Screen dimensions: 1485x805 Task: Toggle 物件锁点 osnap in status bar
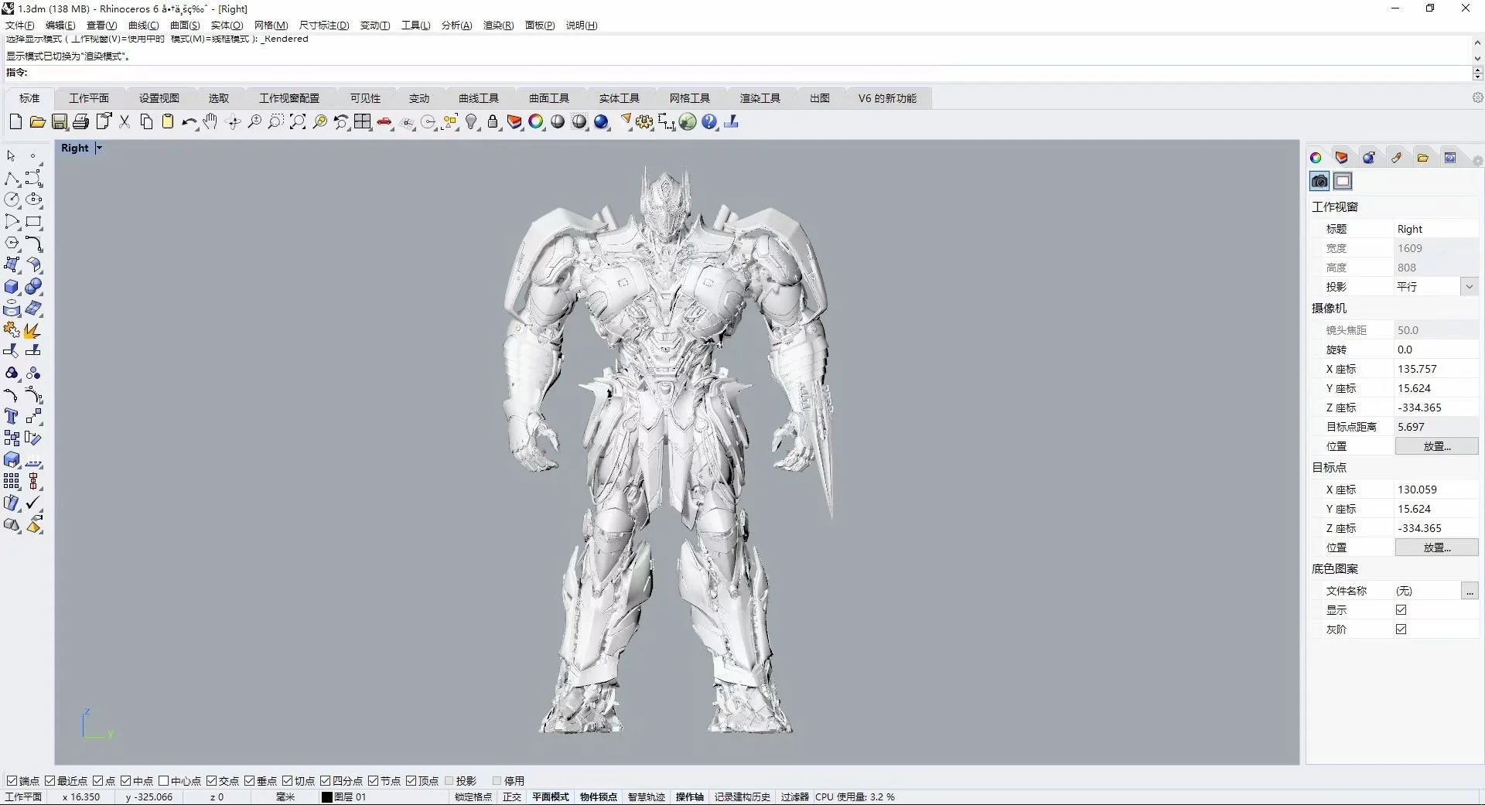pos(599,796)
